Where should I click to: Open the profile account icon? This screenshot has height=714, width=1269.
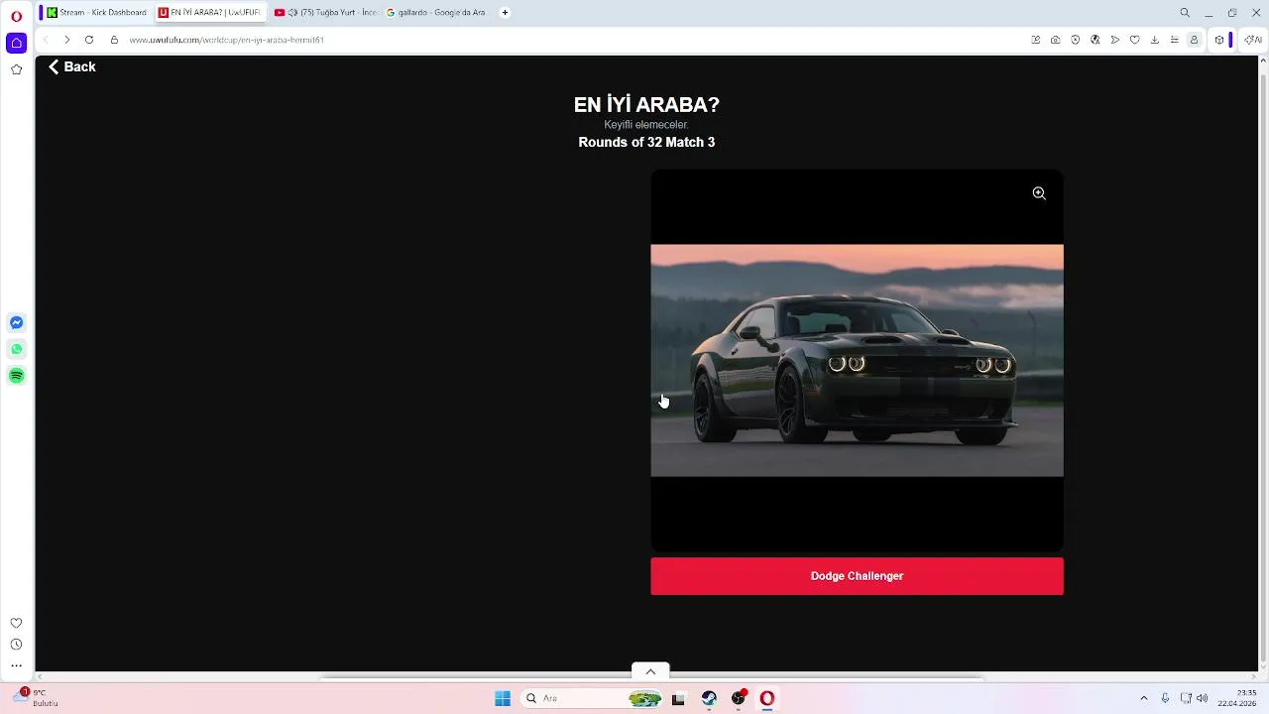point(1194,40)
